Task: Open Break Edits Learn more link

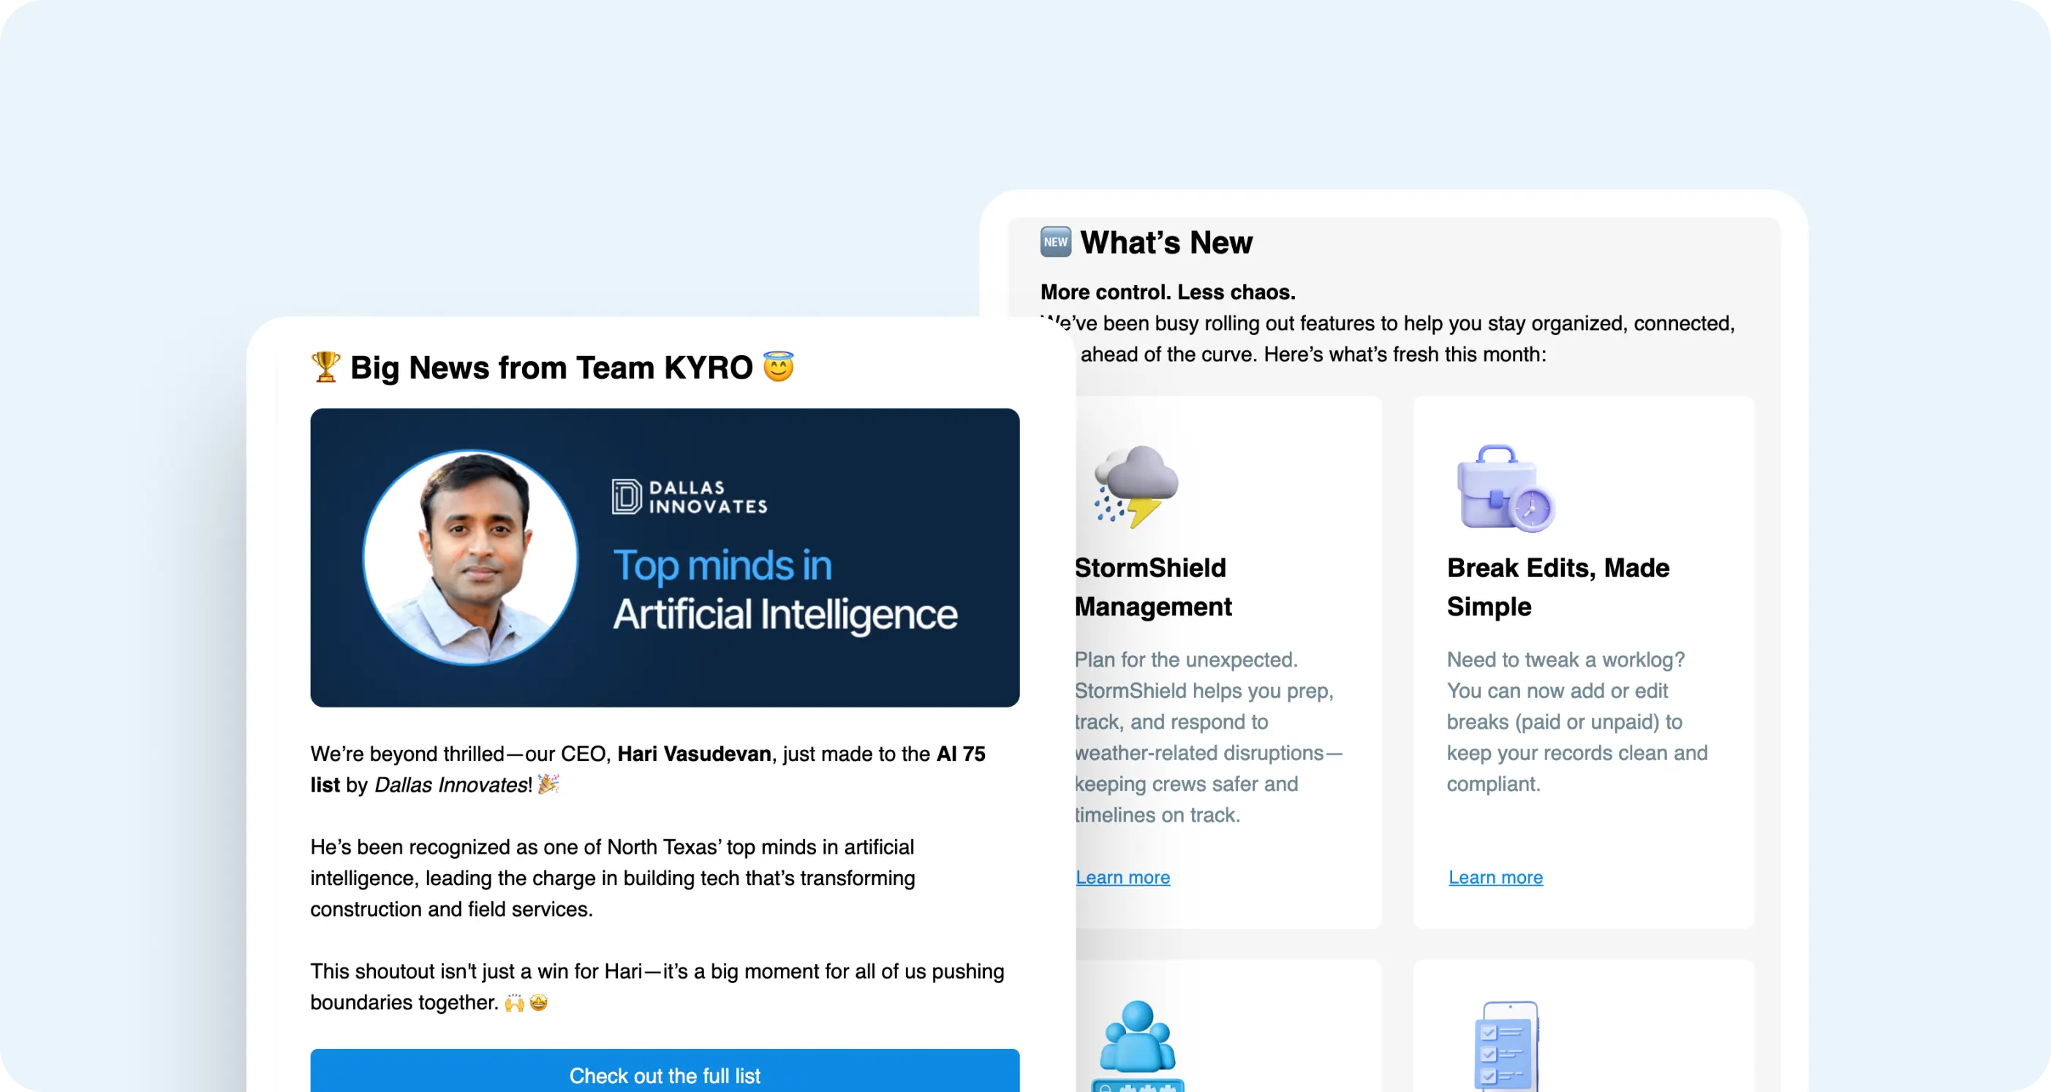Action: [1495, 877]
